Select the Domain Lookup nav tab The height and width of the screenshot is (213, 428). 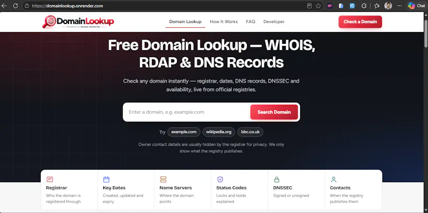point(185,21)
